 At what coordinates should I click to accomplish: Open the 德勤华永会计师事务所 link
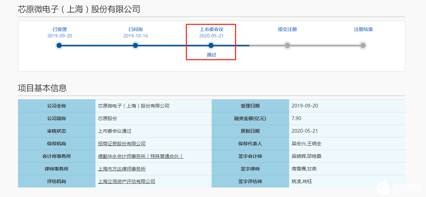pyautogui.click(x=141, y=156)
